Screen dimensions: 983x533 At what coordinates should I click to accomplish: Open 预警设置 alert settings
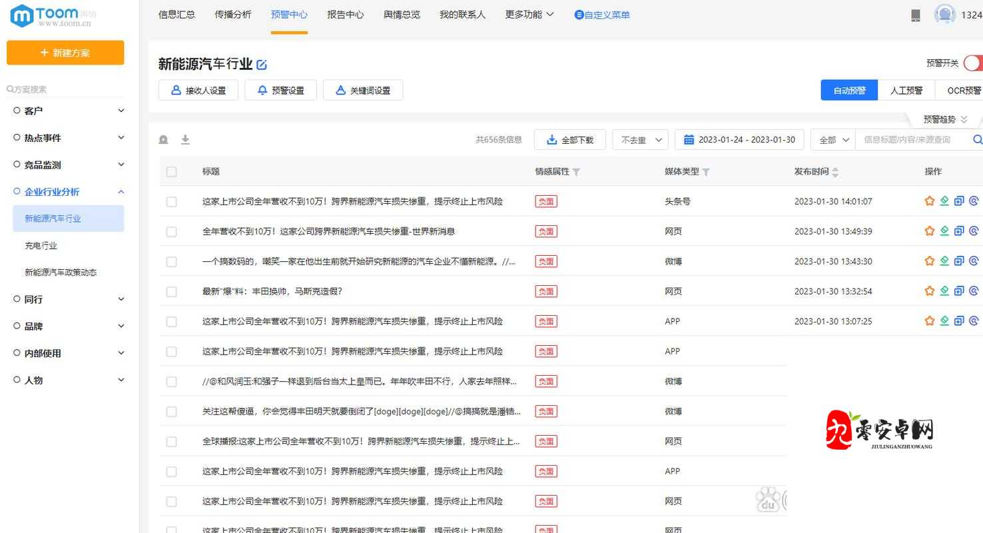[280, 89]
